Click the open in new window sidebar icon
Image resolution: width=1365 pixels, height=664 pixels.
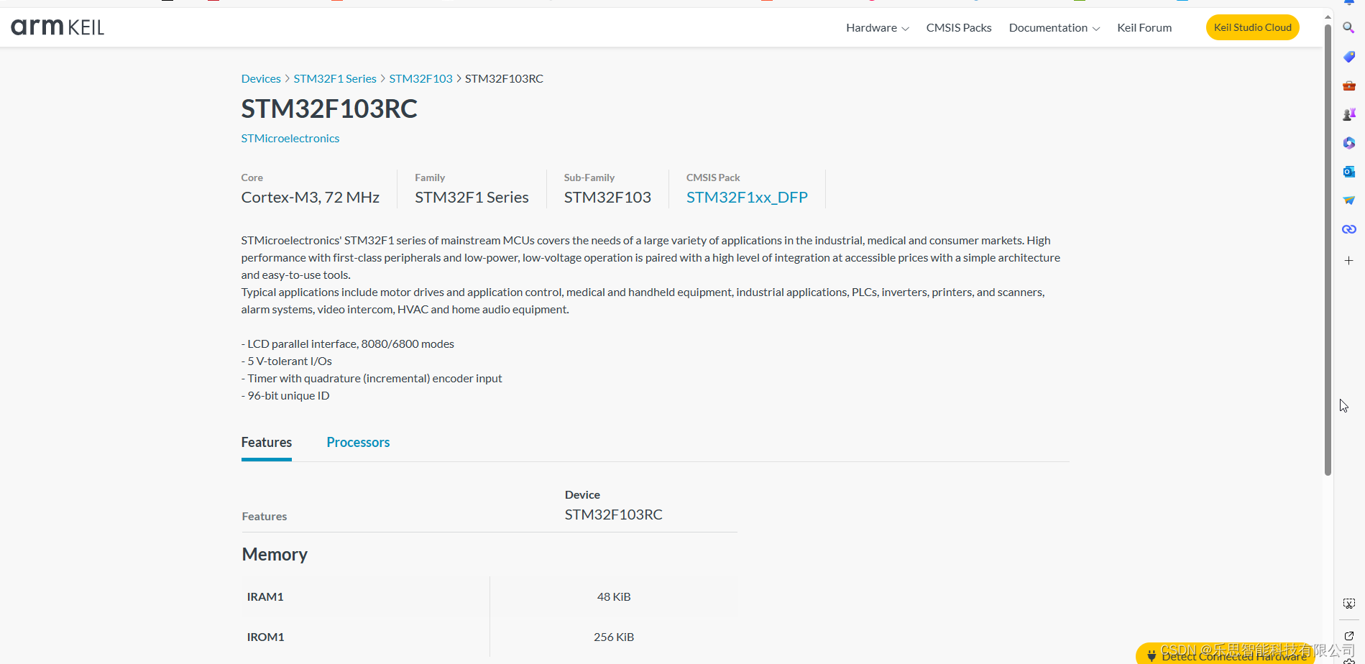tap(1348, 636)
